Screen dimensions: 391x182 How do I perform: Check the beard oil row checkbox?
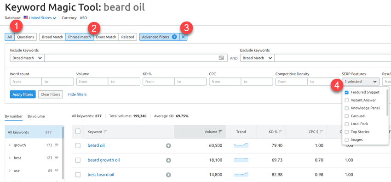tap(78, 146)
